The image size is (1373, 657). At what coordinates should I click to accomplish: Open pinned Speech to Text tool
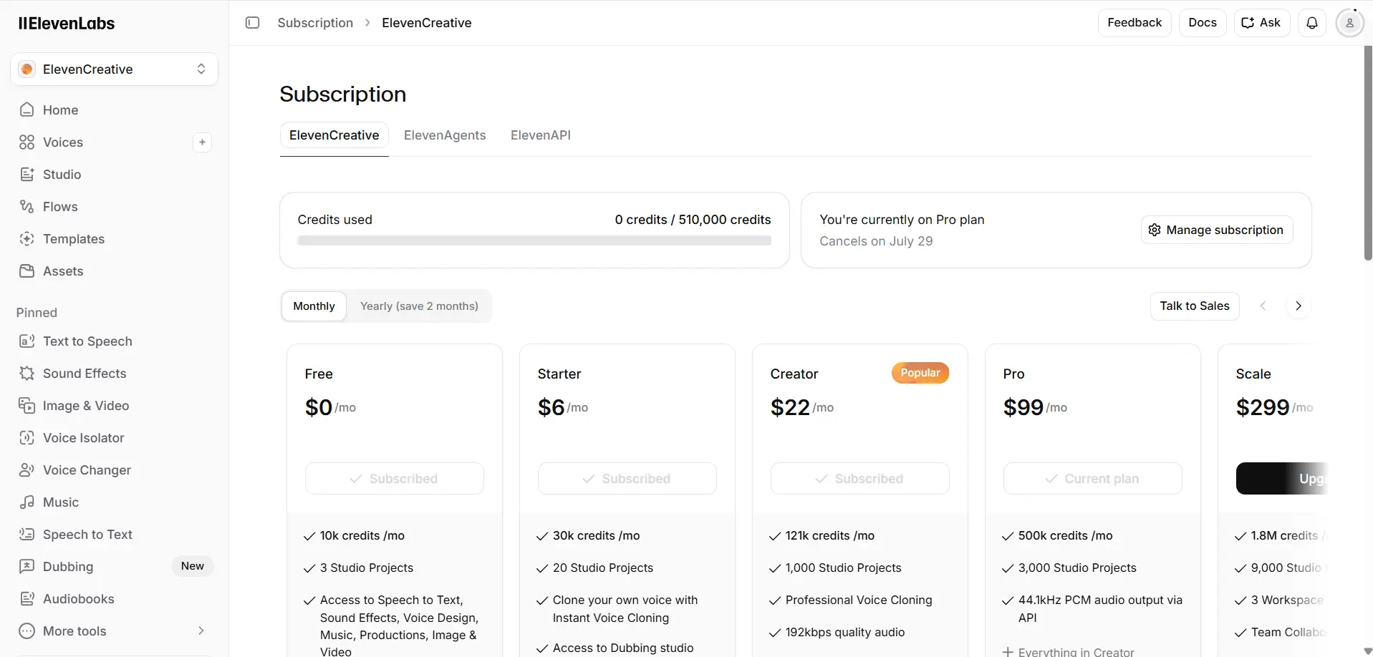click(114, 535)
